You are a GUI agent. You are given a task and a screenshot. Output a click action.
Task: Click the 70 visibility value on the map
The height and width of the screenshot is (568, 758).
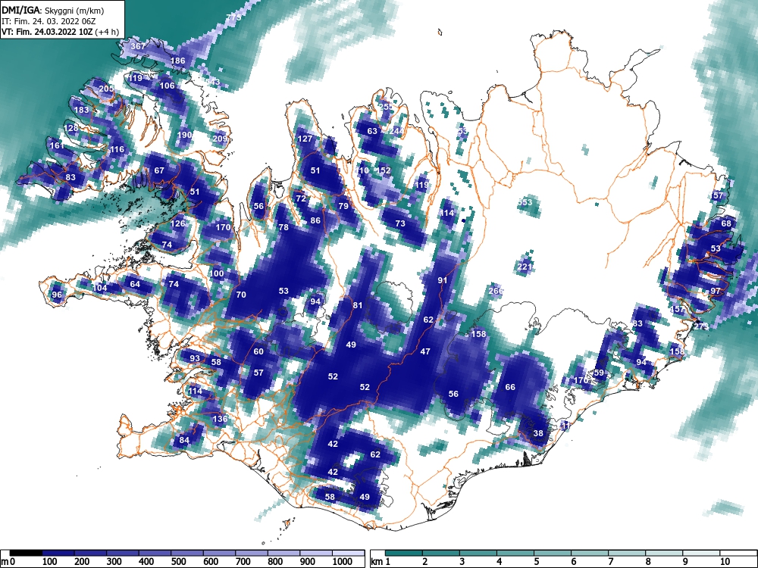click(x=241, y=295)
